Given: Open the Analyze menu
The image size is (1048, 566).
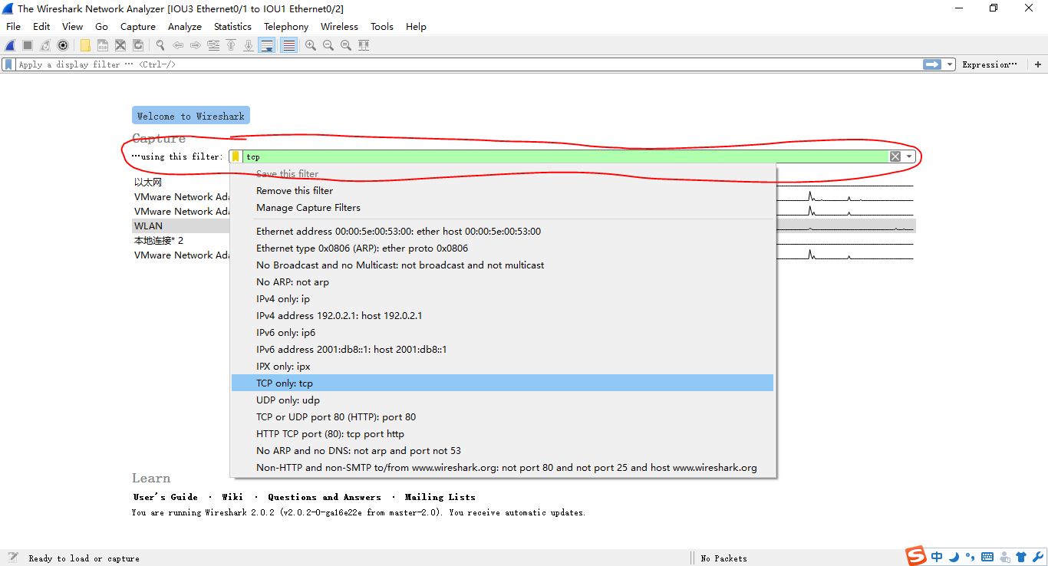Looking at the screenshot, I should point(185,26).
